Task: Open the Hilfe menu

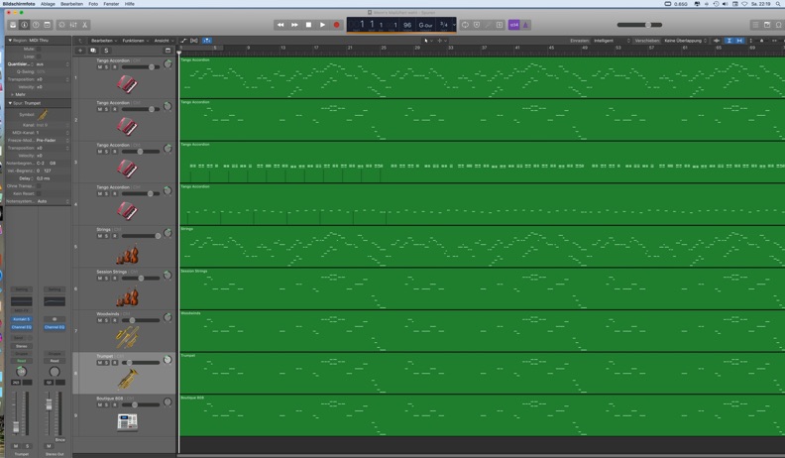Action: [x=130, y=4]
